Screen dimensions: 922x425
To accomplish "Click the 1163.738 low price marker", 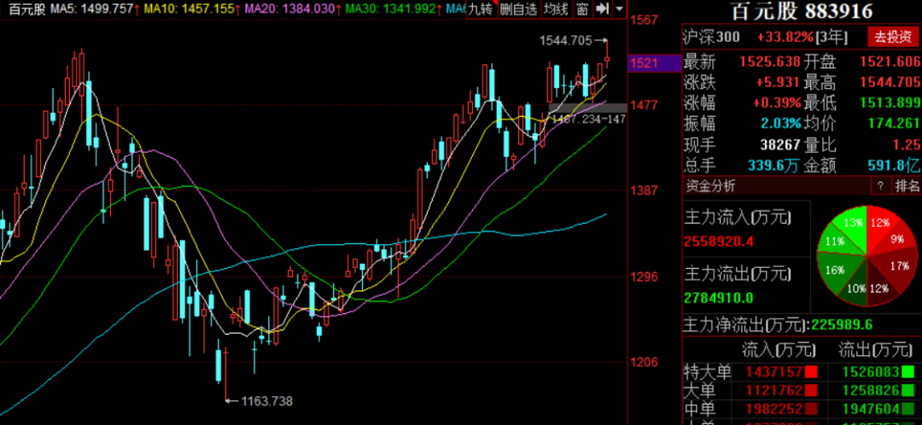I will click(267, 401).
